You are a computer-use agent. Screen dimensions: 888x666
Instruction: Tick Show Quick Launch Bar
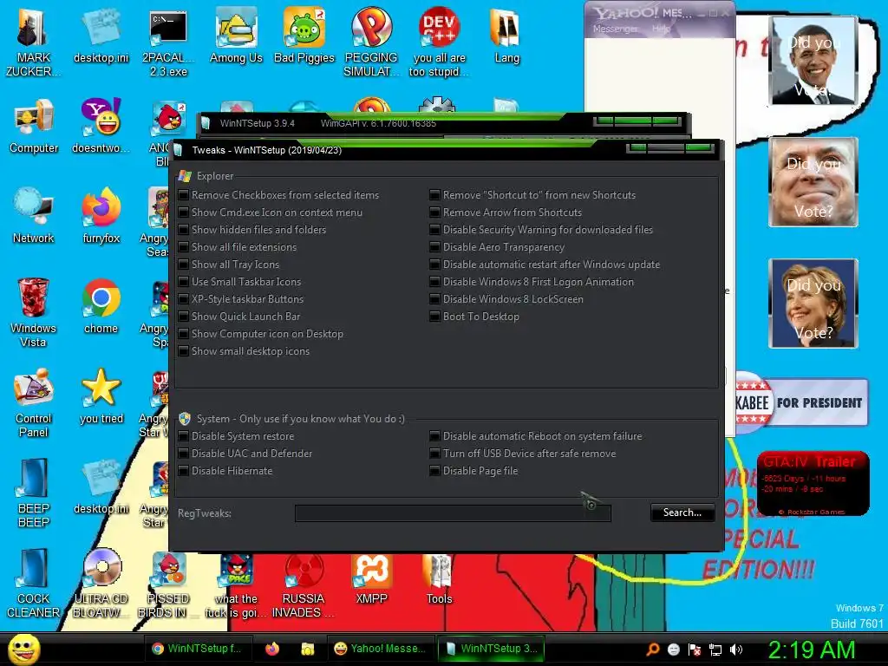point(184,316)
